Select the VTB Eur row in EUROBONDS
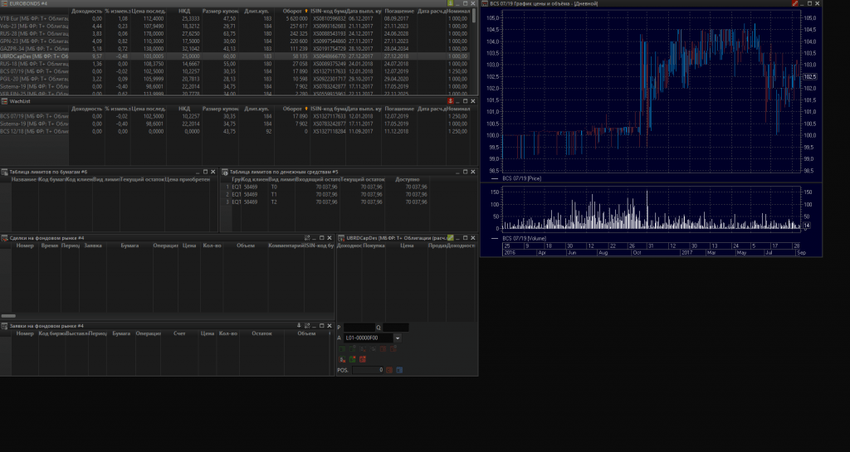The height and width of the screenshot is (452, 850). (236, 18)
